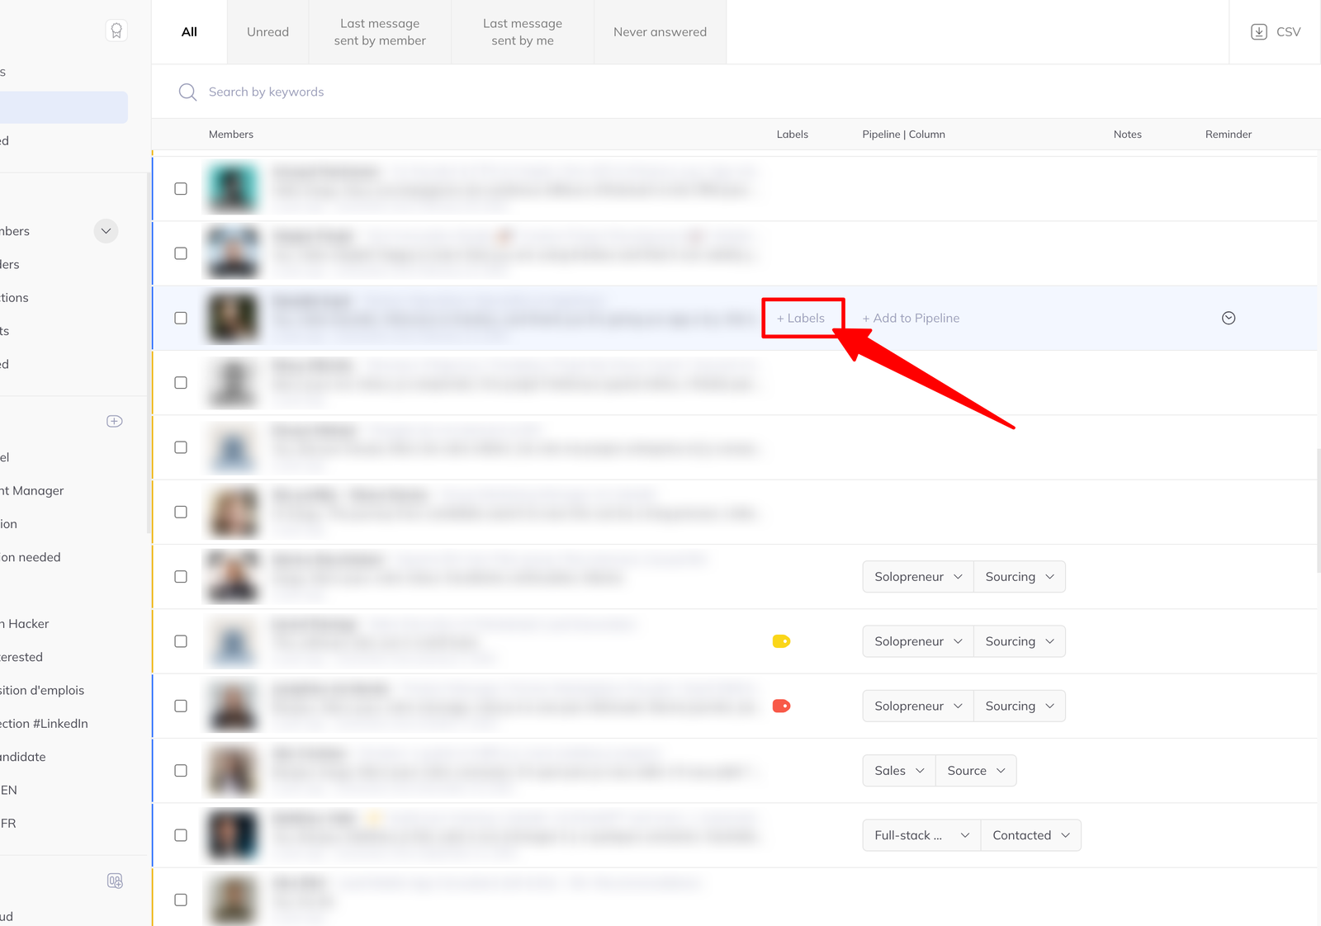Select Manager label in sidebar
Viewport: 1321px width, 926px height.
(32, 491)
